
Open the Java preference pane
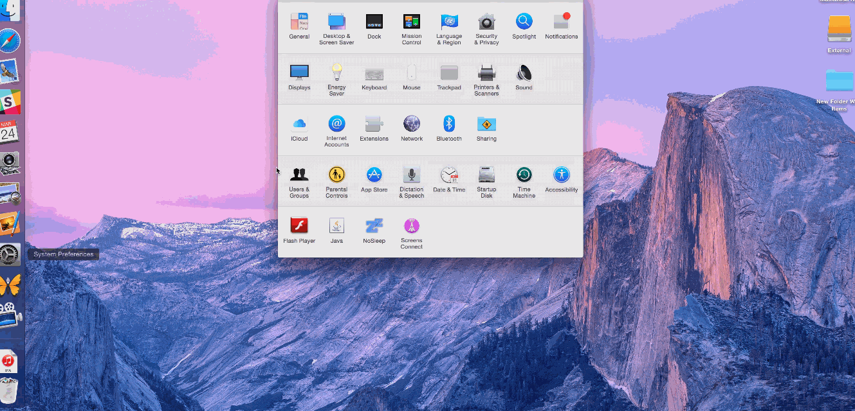(336, 231)
